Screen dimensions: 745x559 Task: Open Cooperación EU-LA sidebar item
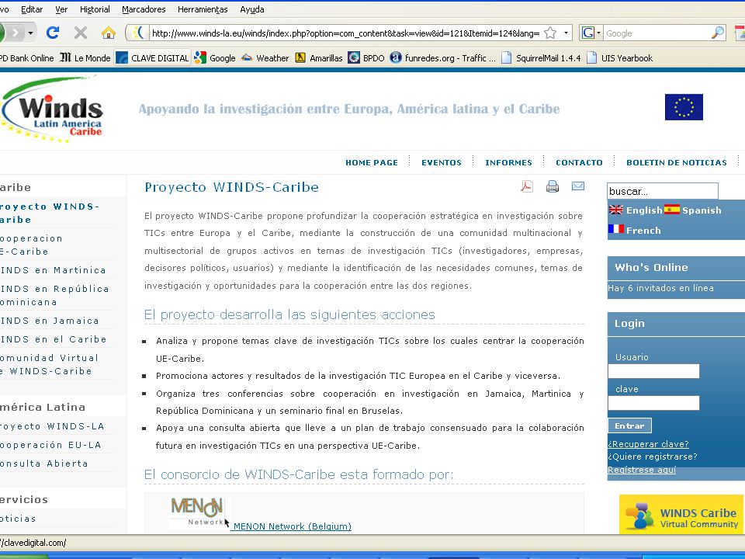click(51, 445)
